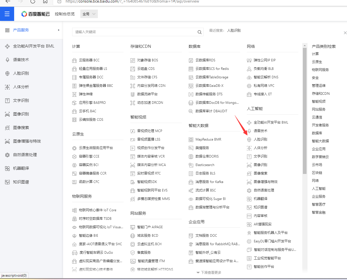This screenshot has width=347, height=280.
Task: Jump to 区块链 in 产品类别检索
Action: [x=317, y=173]
